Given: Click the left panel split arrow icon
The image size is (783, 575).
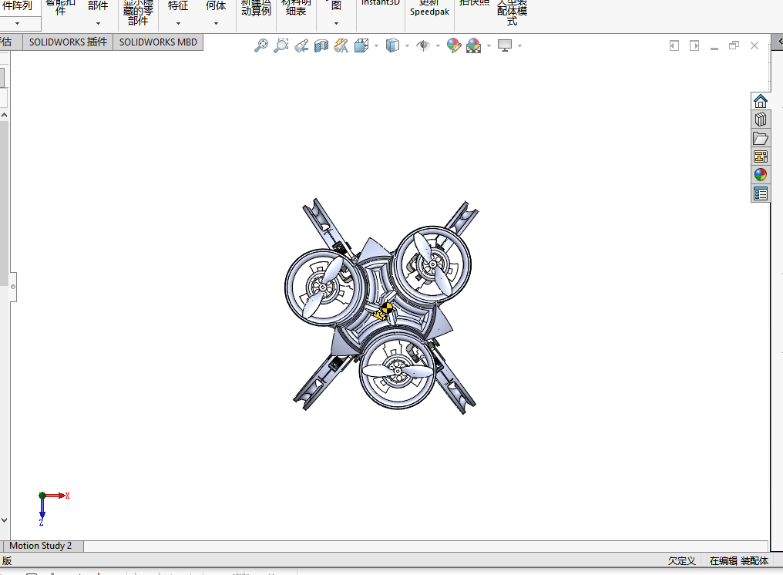Looking at the screenshot, I should 674,45.
